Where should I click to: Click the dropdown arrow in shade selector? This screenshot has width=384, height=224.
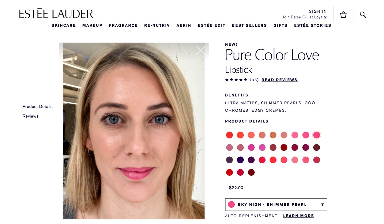323,205
